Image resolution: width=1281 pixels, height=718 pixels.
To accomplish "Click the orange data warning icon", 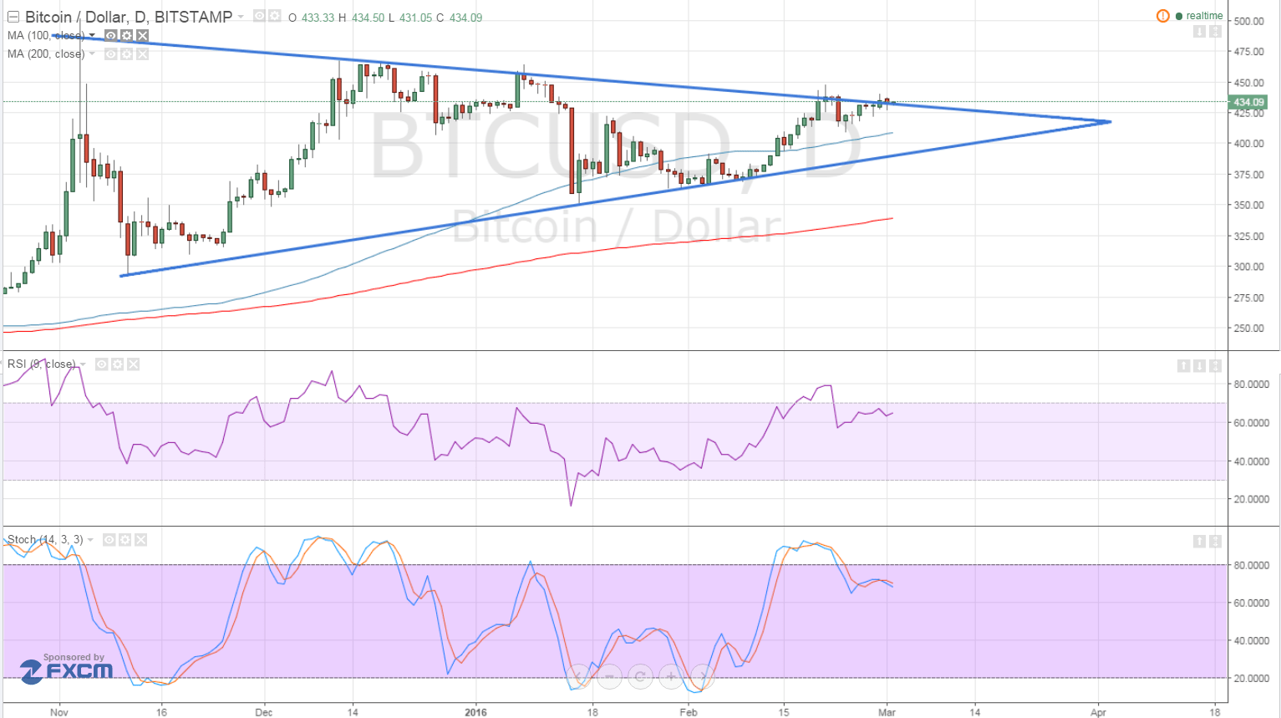I will click(1162, 16).
